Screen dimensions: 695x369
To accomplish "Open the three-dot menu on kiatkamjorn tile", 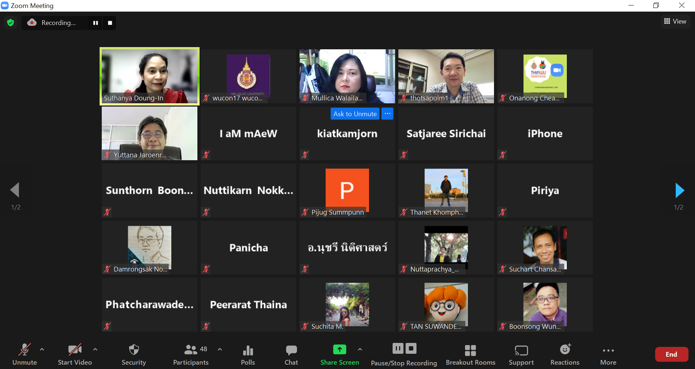I will point(387,114).
